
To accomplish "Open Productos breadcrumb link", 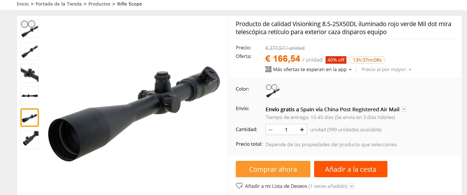I will [99, 4].
